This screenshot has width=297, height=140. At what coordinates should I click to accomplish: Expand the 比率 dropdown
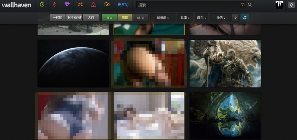pyautogui.click(x=185, y=18)
